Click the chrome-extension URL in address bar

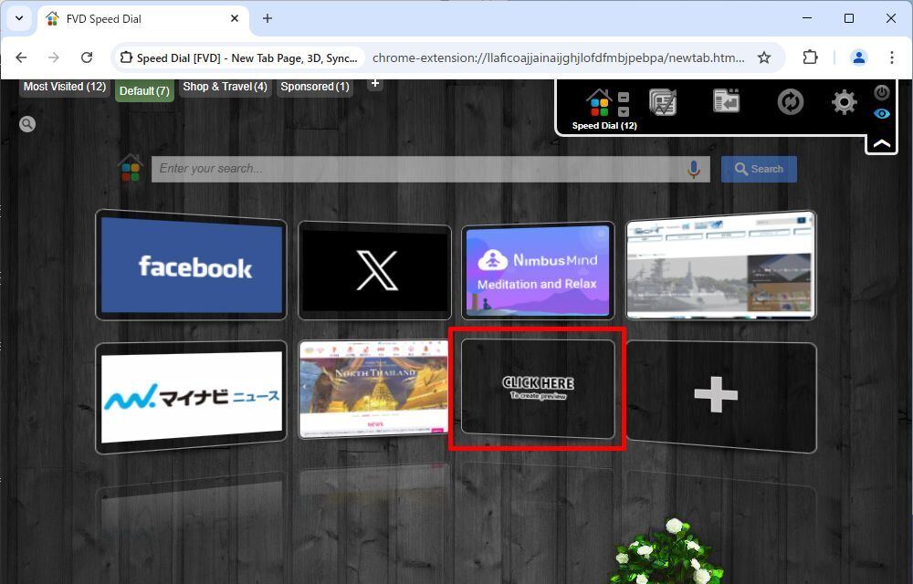point(558,57)
